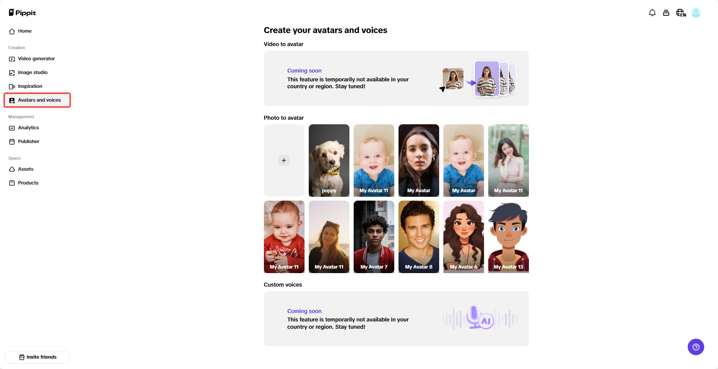Select the My Avatar 7 thumbnail

click(x=374, y=237)
